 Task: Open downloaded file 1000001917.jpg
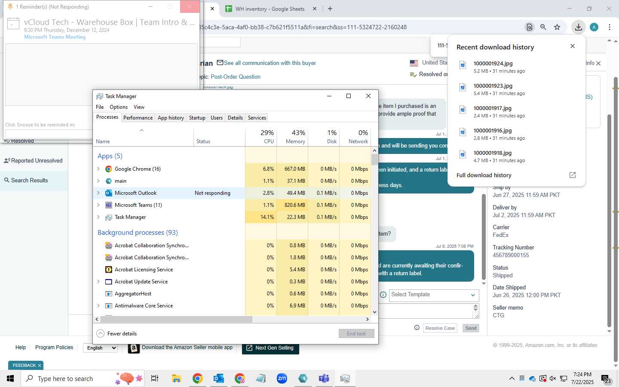pos(492,108)
